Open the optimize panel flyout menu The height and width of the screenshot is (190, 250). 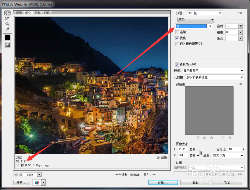coord(240,13)
